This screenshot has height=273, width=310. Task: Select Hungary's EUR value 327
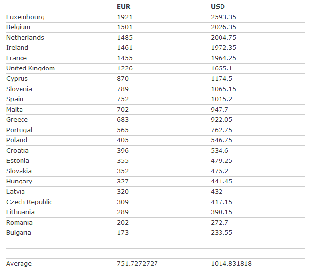[123, 182]
